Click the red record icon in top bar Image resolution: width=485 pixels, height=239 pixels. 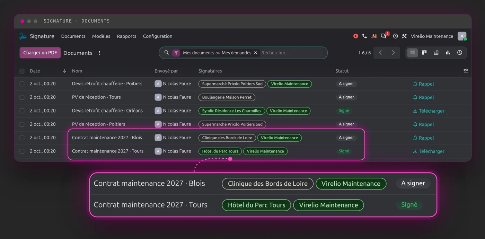coord(356,36)
